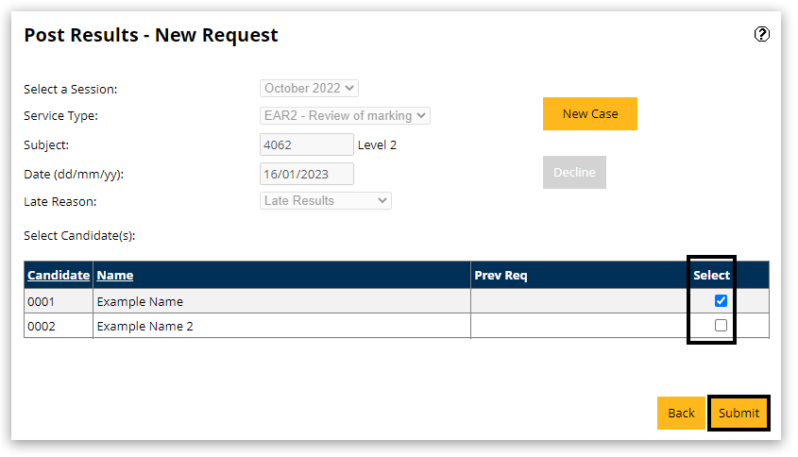Click the help question mark icon
Image resolution: width=798 pixels, height=457 pixels.
tap(762, 35)
